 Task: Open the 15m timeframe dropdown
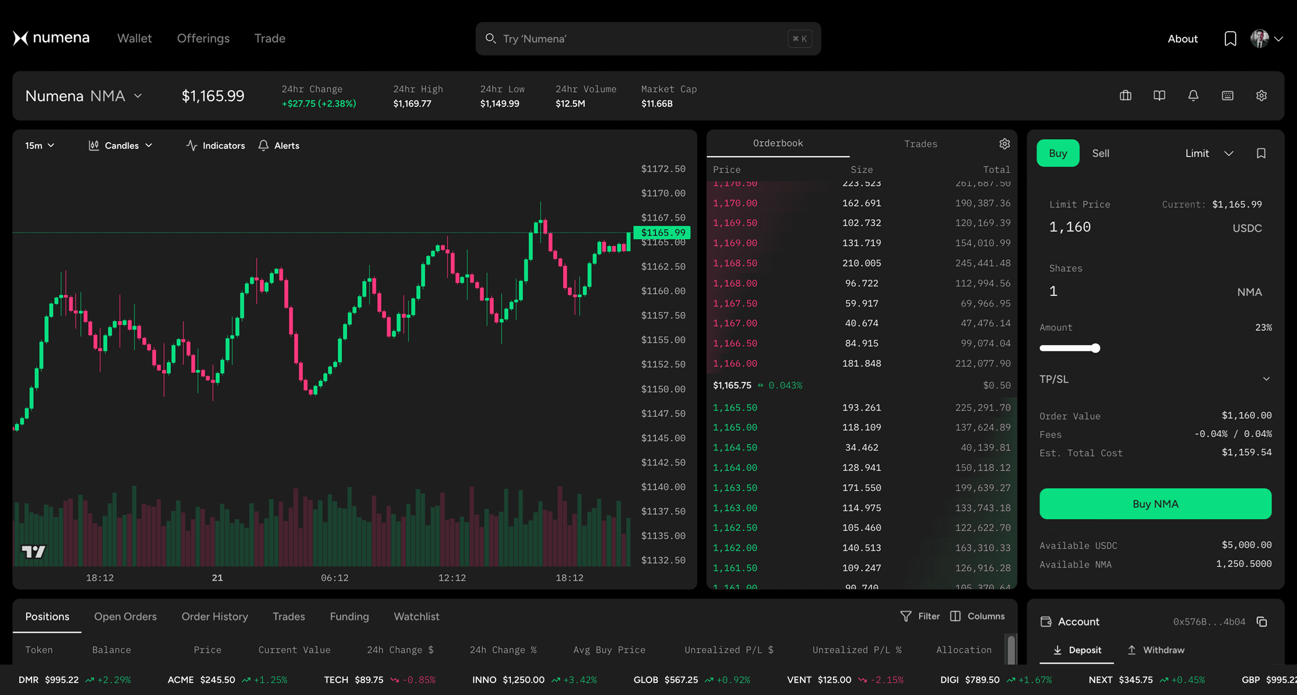(x=39, y=145)
